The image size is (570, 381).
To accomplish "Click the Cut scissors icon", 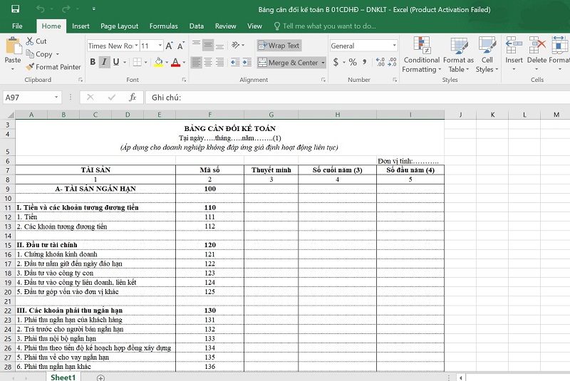I will point(30,41).
